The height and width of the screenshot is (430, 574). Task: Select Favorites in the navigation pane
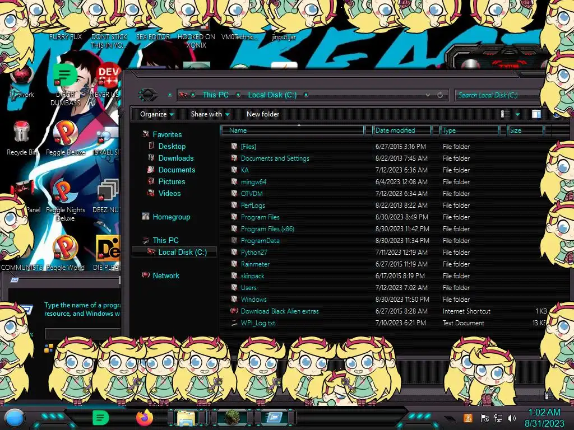coord(167,134)
